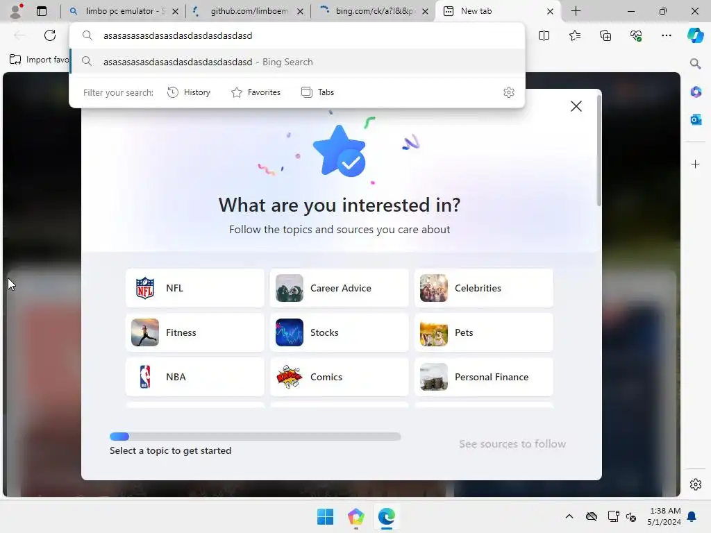This screenshot has width=711, height=533.
Task: Click Microsoft Edge taskbar icon
Action: (386, 516)
